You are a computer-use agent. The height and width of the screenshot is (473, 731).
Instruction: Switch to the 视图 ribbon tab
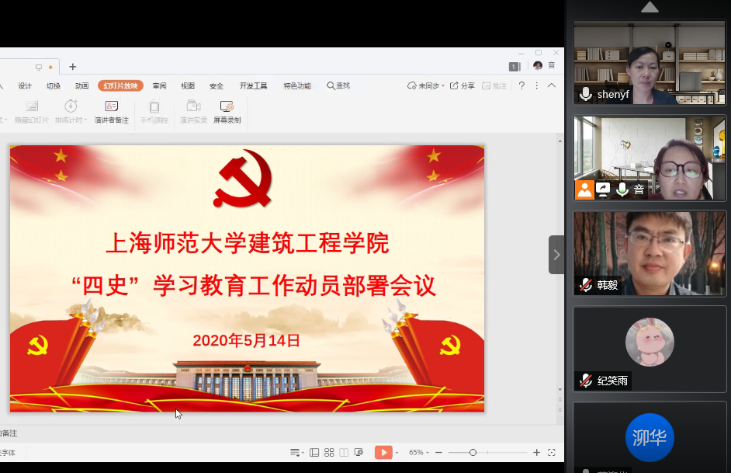[188, 86]
